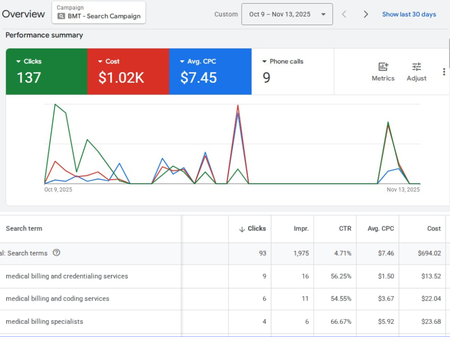Click avg. CPC value $3.67
450x337 pixels.
click(386, 299)
